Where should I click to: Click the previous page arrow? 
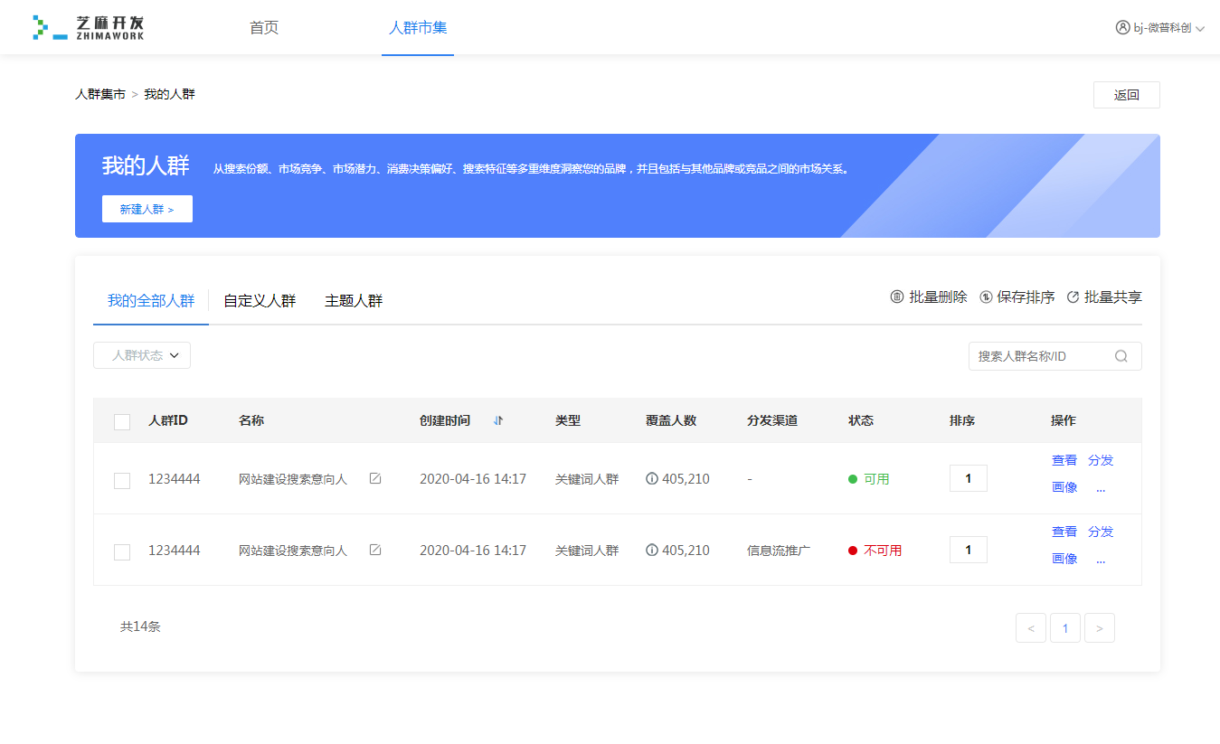(1031, 628)
